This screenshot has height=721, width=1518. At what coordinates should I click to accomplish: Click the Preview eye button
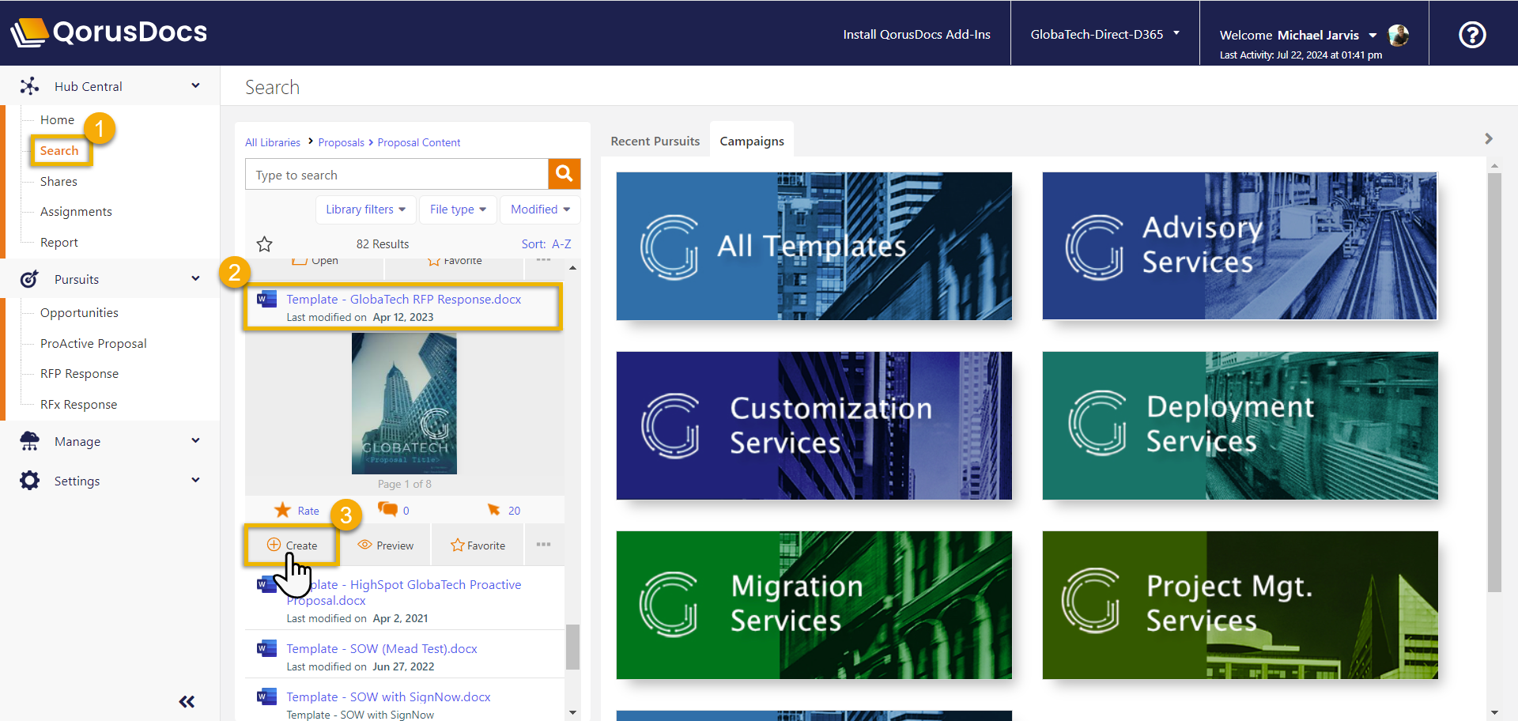click(385, 545)
